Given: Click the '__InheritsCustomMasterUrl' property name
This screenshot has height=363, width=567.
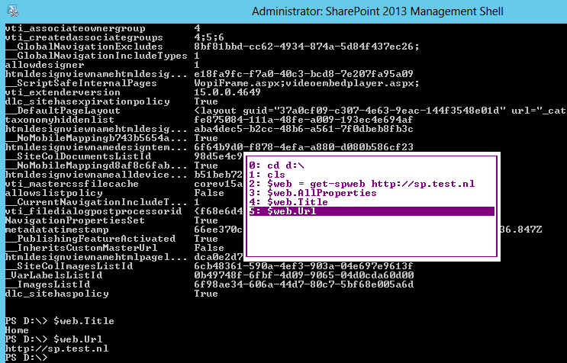Looking at the screenshot, I should (x=81, y=248).
